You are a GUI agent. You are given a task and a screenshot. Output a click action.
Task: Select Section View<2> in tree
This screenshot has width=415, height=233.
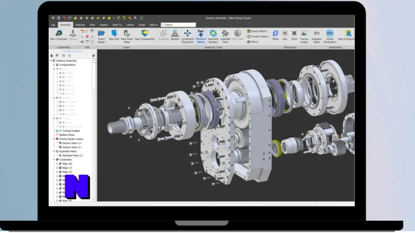point(72,147)
